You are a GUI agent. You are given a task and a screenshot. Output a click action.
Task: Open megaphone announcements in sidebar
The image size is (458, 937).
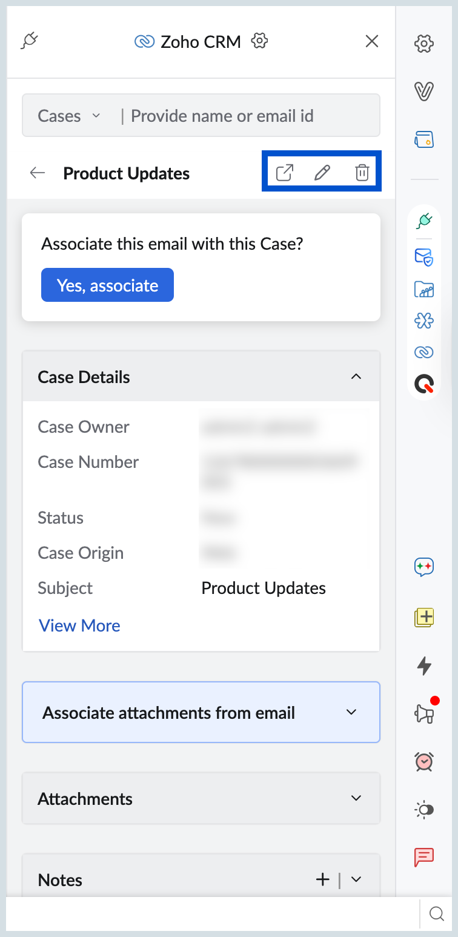(x=425, y=714)
